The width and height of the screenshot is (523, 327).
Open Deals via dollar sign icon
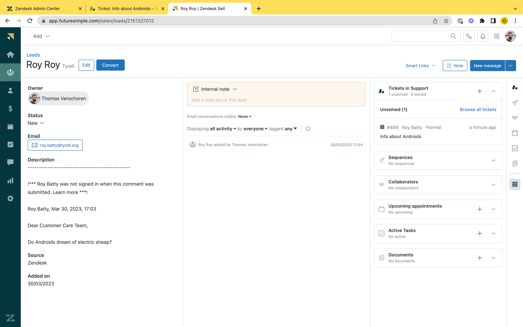click(x=10, y=109)
